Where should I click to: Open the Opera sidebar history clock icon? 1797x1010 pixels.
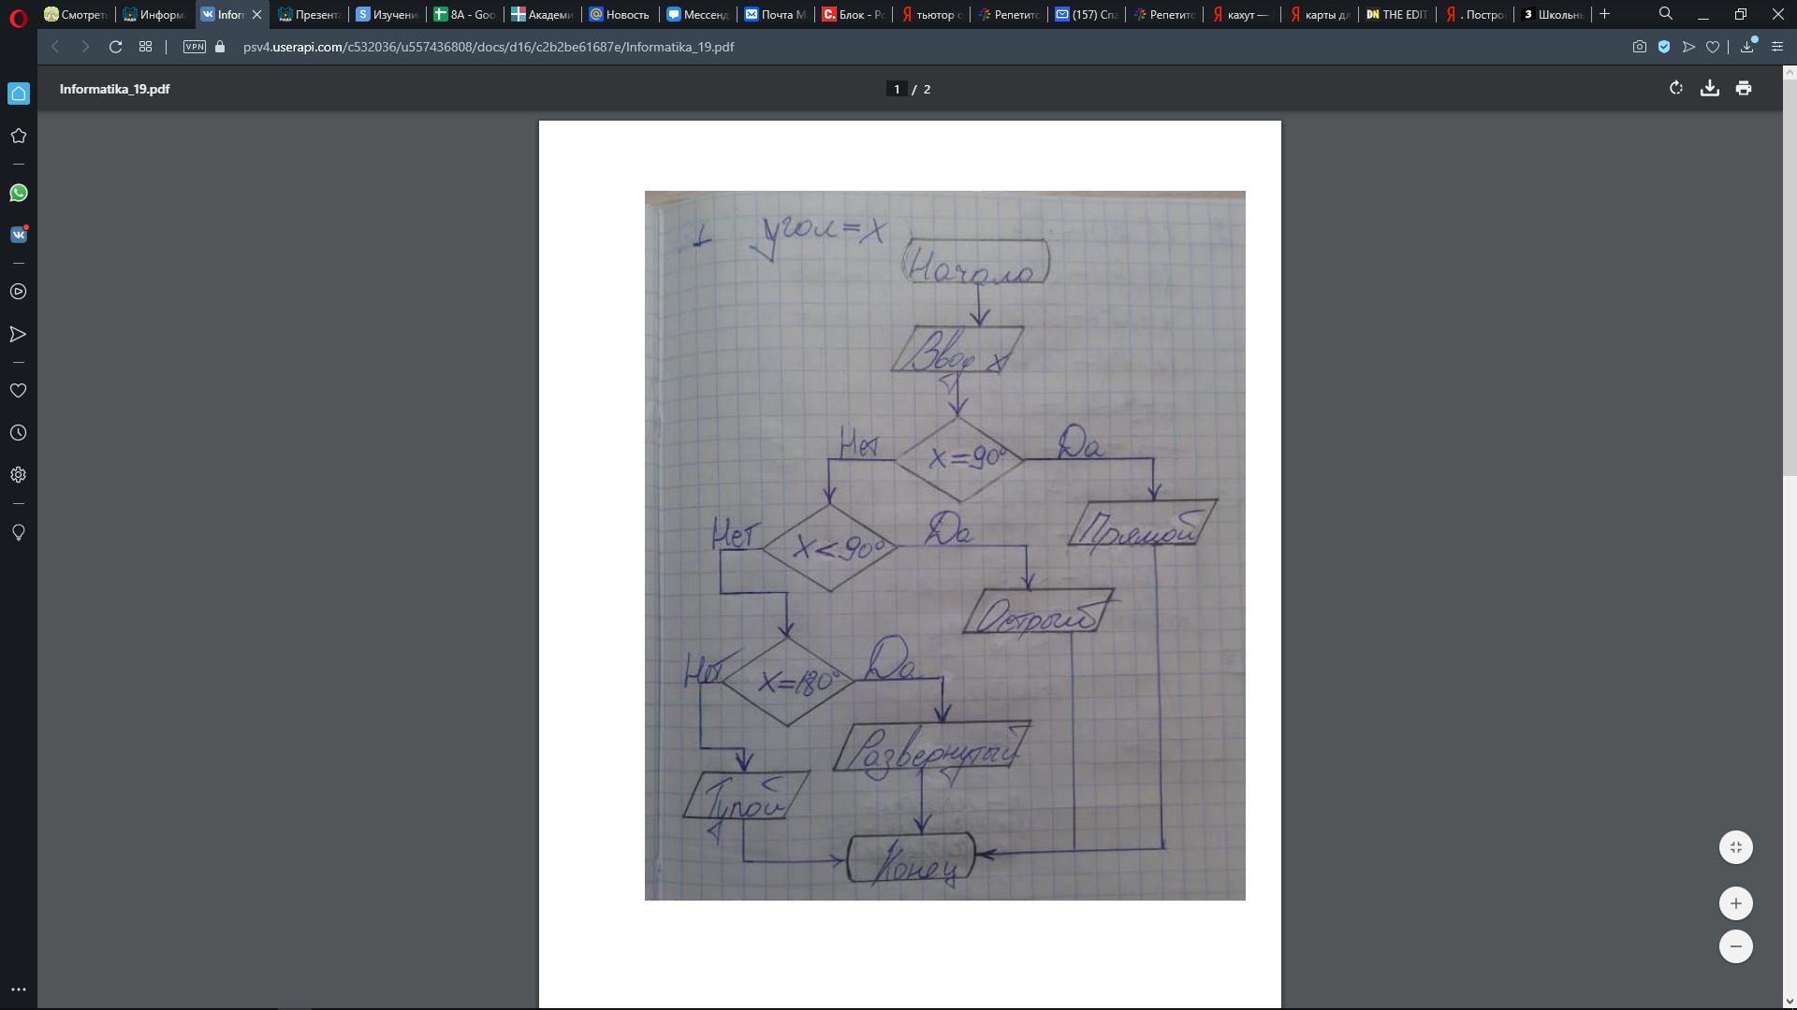(x=18, y=433)
